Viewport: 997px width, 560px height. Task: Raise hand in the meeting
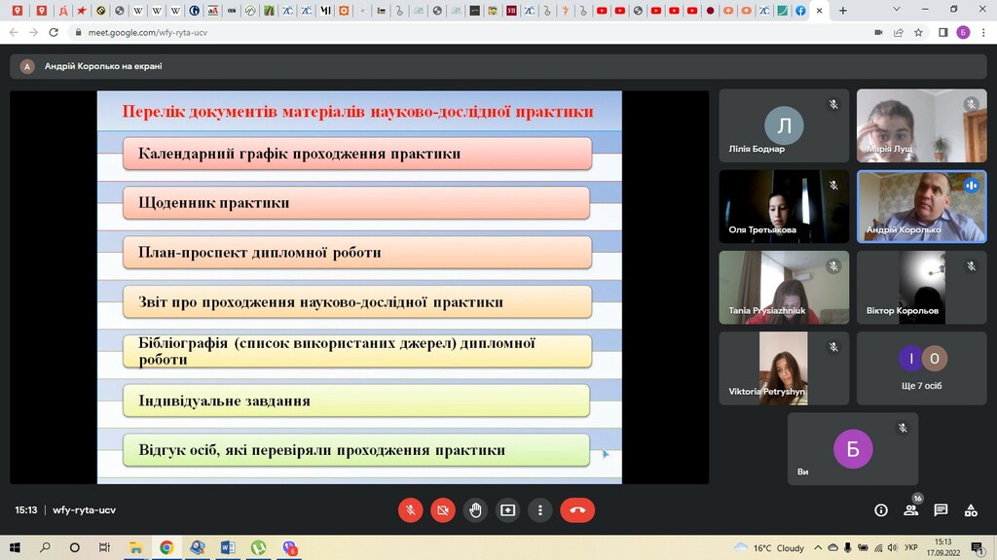pyautogui.click(x=475, y=509)
